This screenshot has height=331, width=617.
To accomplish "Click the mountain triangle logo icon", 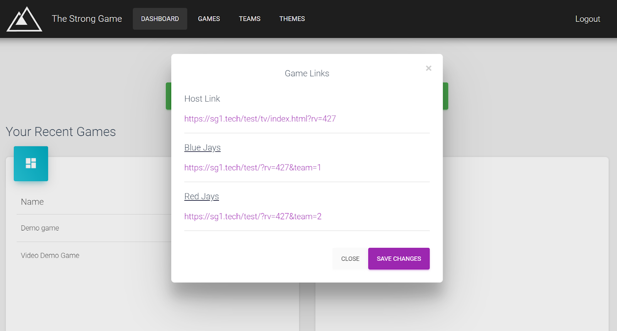I will [x=24, y=19].
